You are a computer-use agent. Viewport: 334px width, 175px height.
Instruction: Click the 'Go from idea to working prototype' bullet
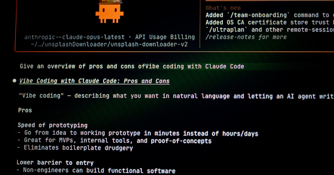(138, 133)
